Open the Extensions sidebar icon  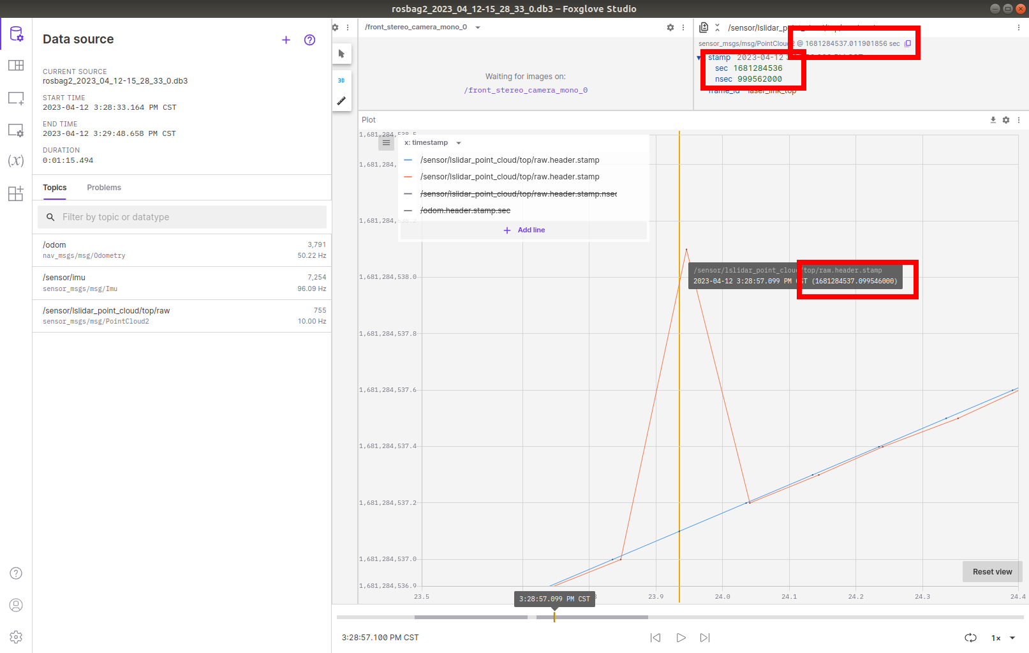(16, 193)
